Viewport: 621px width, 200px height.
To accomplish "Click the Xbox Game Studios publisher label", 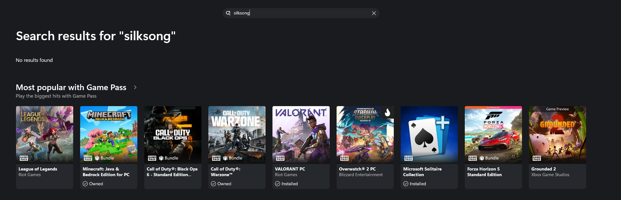I will (x=550, y=175).
